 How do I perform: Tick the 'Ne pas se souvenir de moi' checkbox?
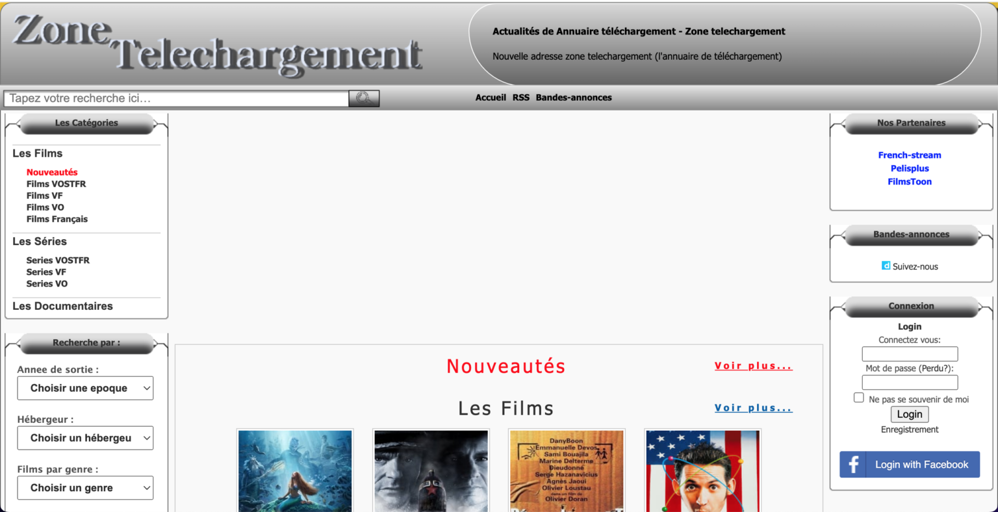coord(858,398)
